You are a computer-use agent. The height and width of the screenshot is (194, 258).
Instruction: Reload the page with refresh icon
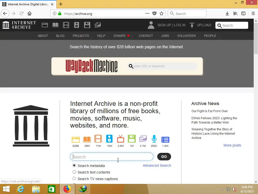point(22,13)
